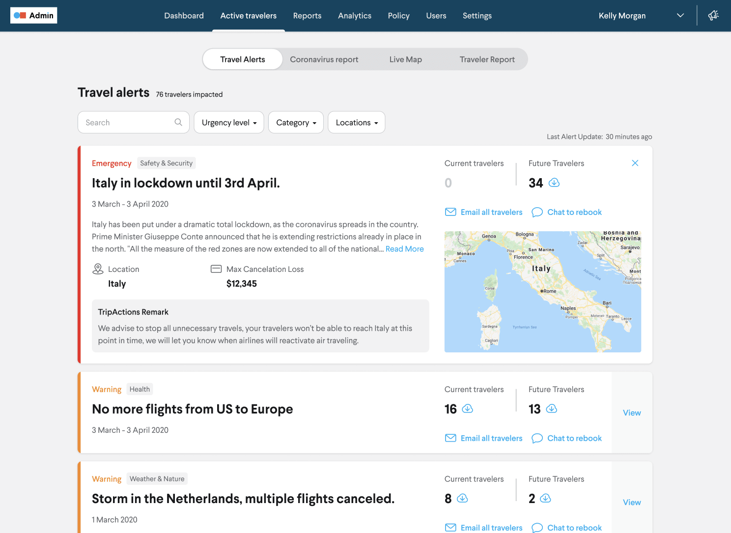This screenshot has width=731, height=533.
Task: Click the Admin logo
Action: [34, 15]
